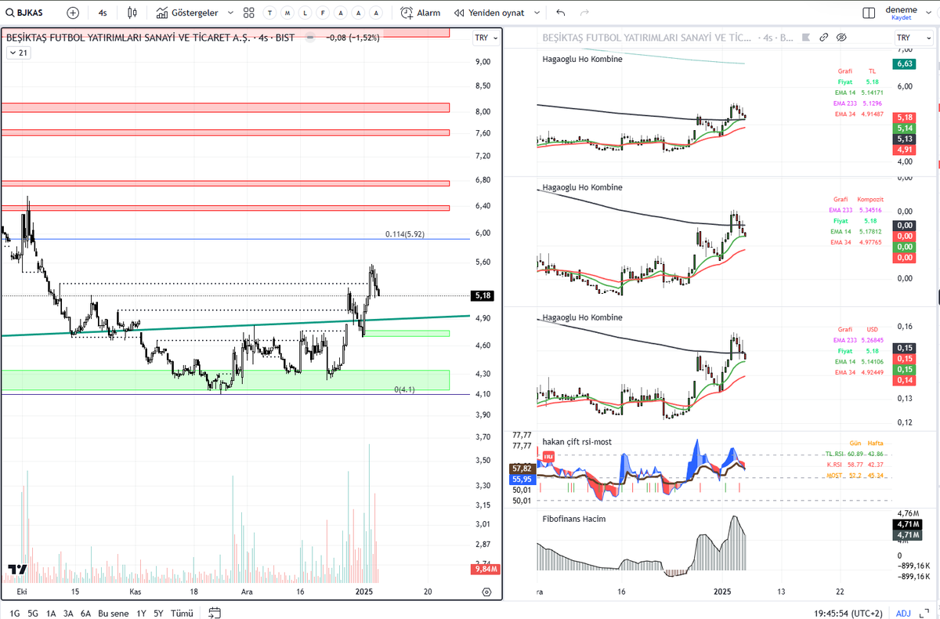The image size is (940, 619).
Task: Toggle the ADJ adjustment button
Action: point(903,614)
